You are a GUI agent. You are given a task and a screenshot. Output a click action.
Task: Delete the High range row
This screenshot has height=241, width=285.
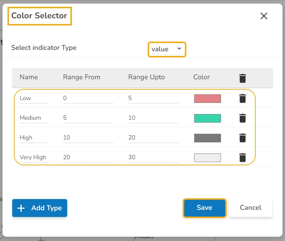pyautogui.click(x=242, y=138)
